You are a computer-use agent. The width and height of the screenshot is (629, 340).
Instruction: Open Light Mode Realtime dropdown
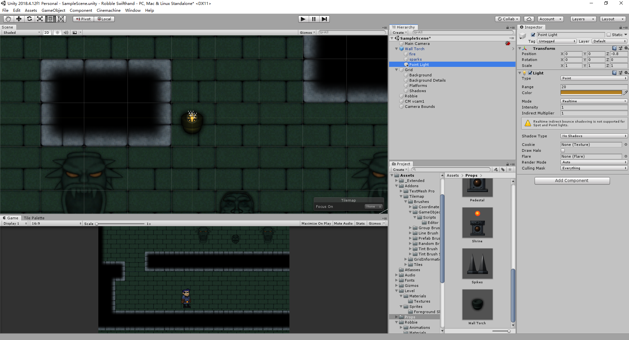(x=594, y=101)
